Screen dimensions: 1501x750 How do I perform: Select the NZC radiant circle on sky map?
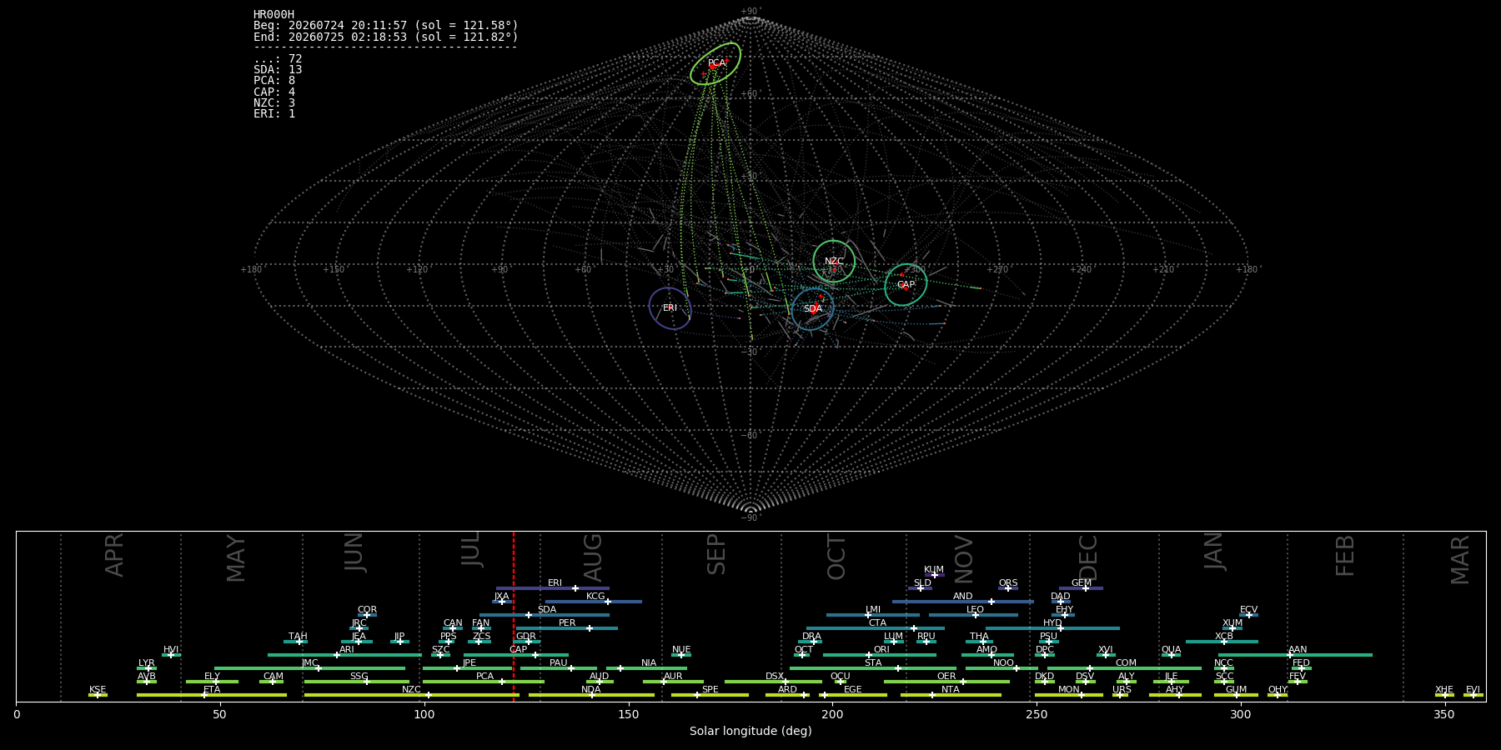pos(834,262)
